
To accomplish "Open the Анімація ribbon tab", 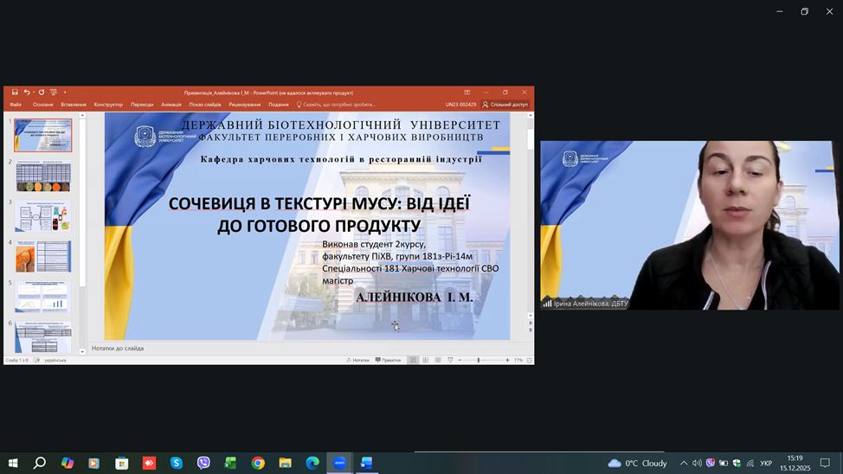I will click(171, 105).
